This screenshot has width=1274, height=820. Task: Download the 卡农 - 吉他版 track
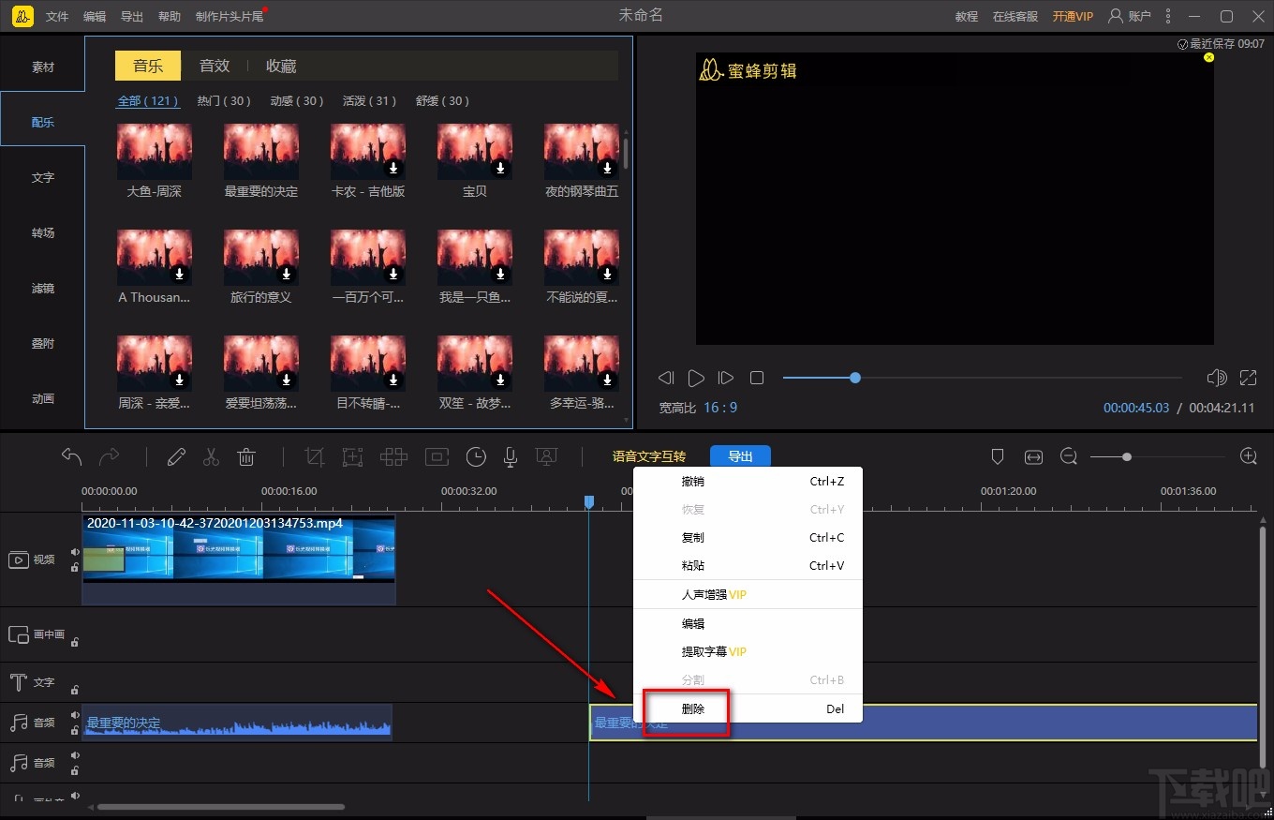394,168
